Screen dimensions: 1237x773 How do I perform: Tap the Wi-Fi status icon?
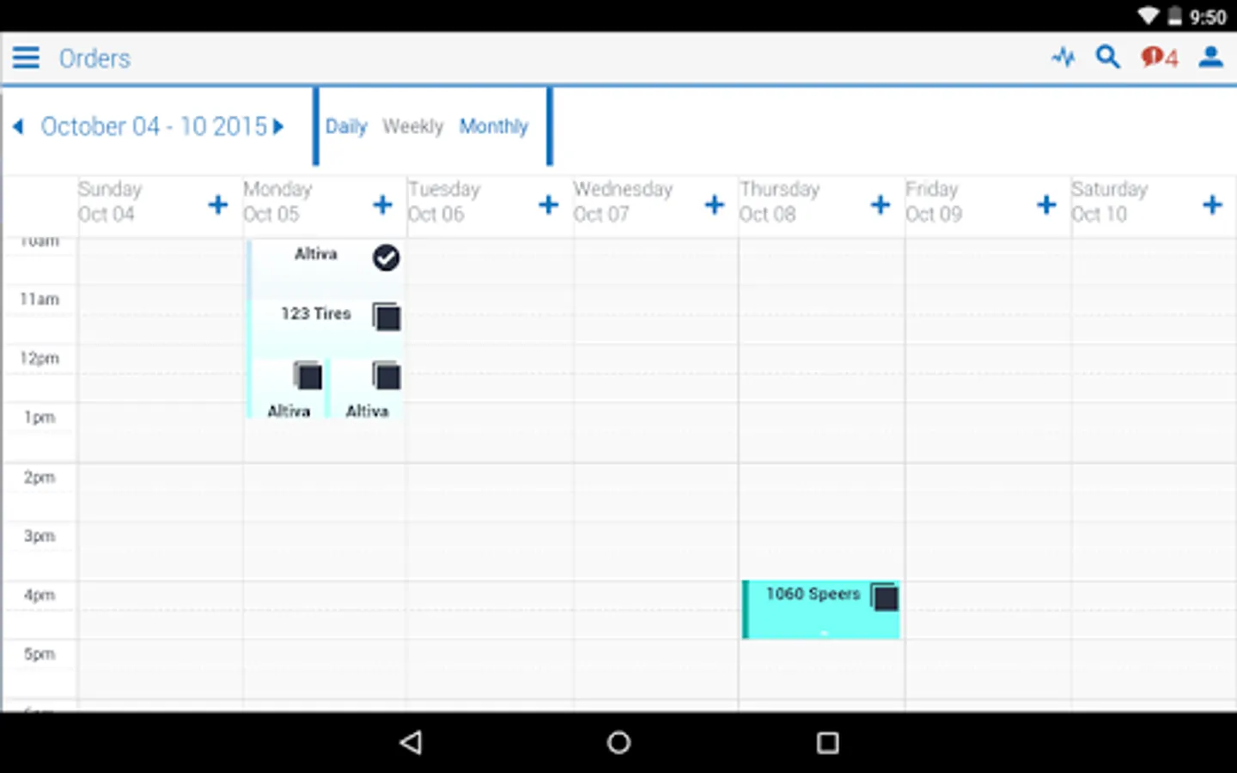coord(1149,16)
